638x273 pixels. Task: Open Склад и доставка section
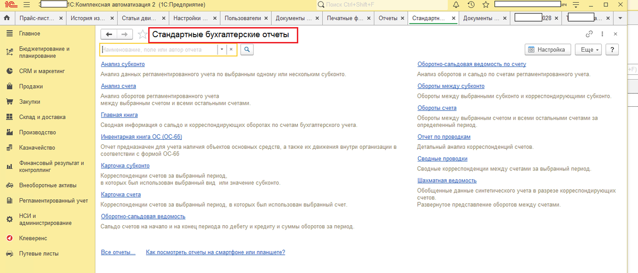[x=42, y=117]
